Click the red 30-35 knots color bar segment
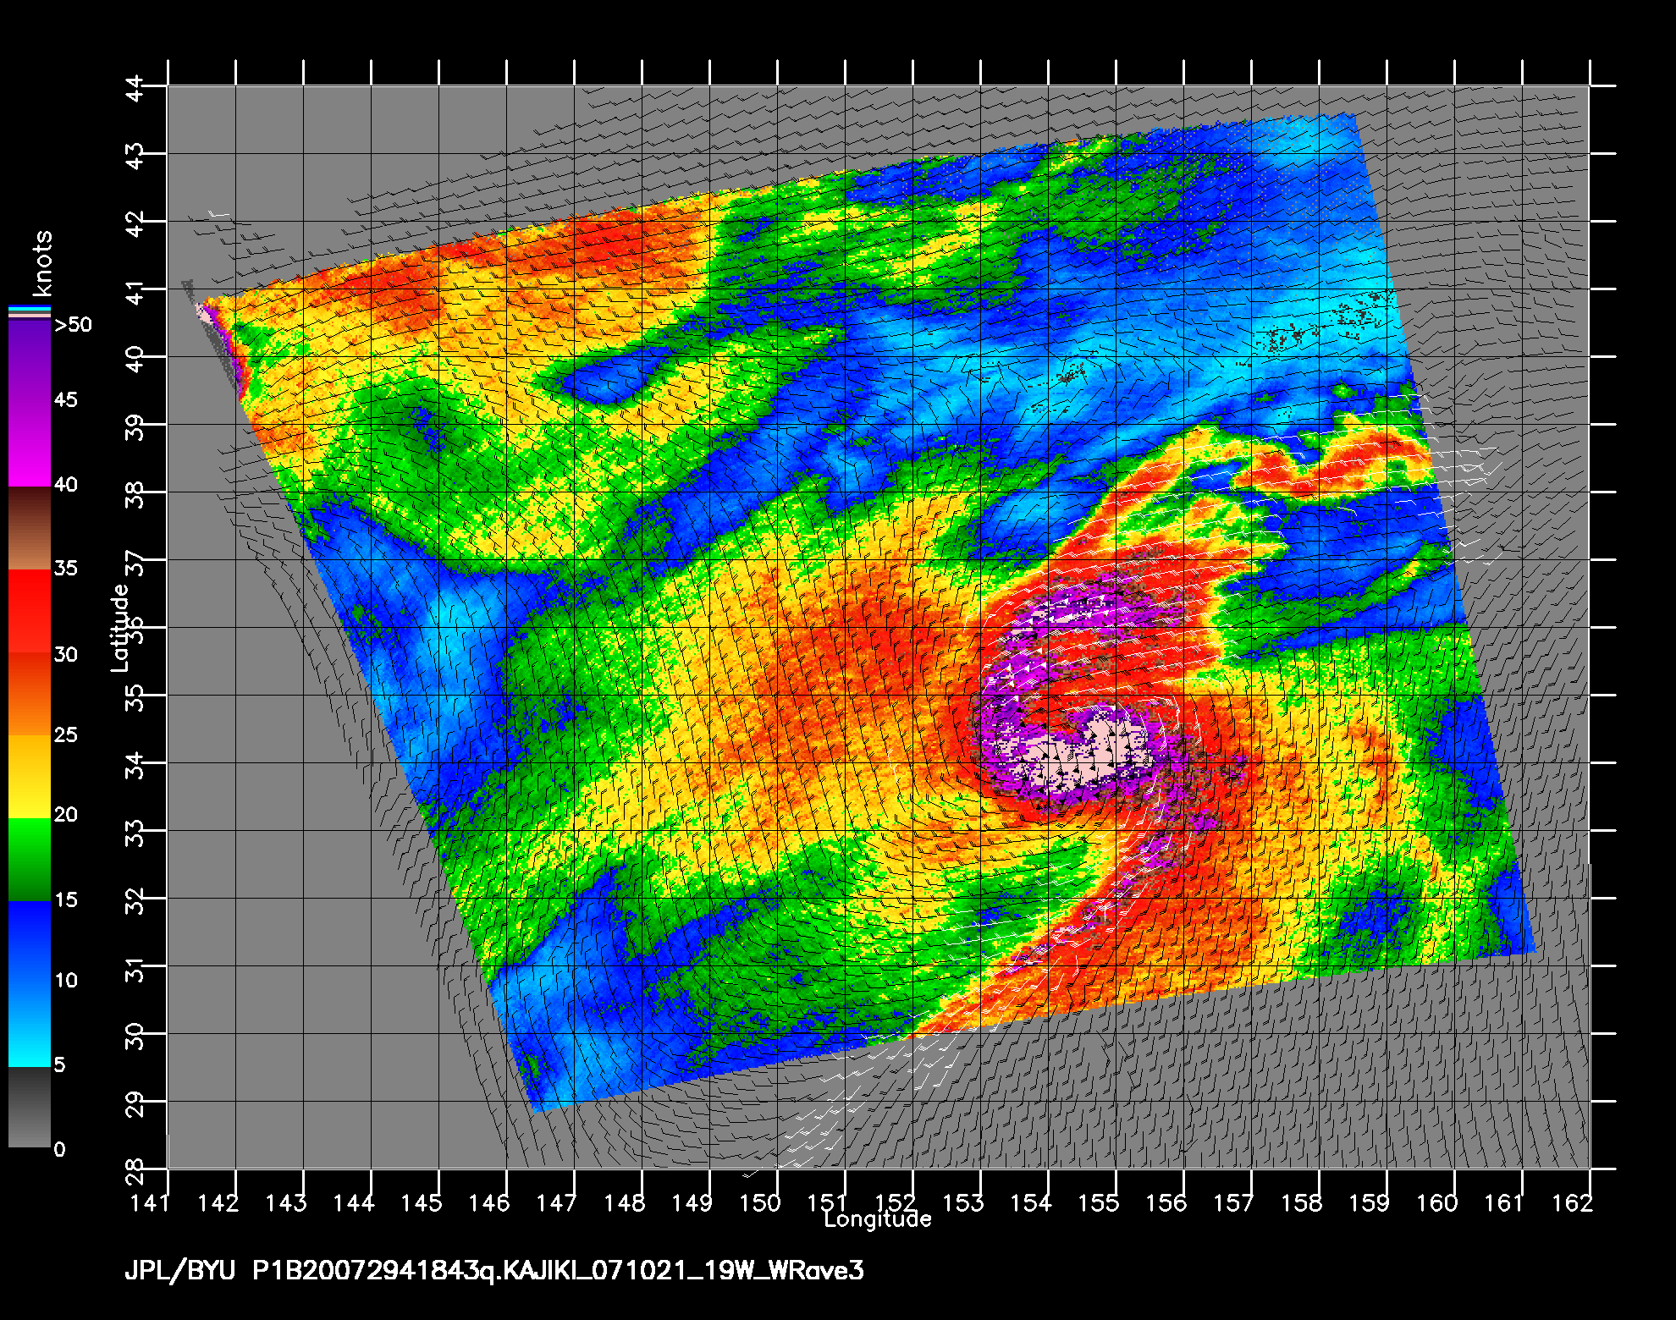 point(30,611)
